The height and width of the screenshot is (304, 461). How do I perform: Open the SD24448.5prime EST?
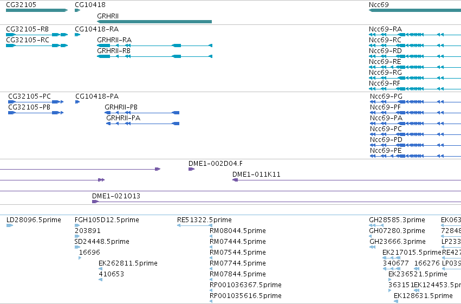tap(102, 242)
